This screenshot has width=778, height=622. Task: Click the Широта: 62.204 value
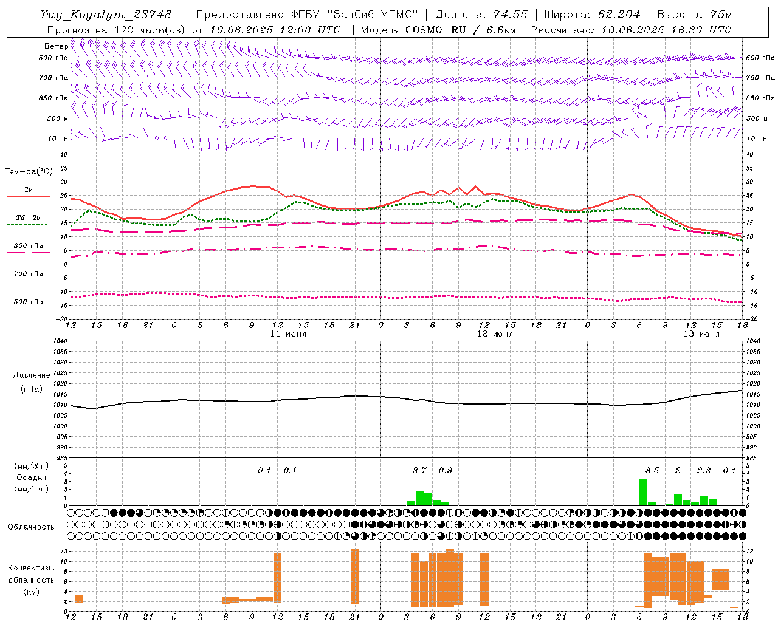[x=593, y=14]
